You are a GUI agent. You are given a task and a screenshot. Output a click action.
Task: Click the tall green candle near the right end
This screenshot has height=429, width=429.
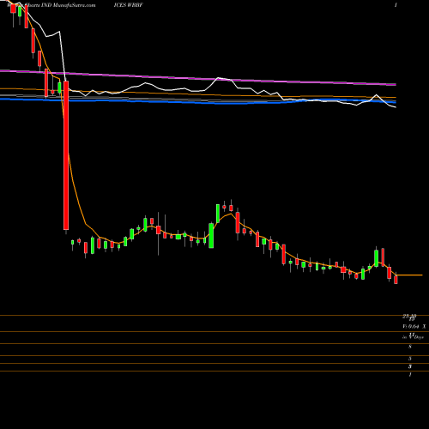pyautogui.click(x=377, y=258)
